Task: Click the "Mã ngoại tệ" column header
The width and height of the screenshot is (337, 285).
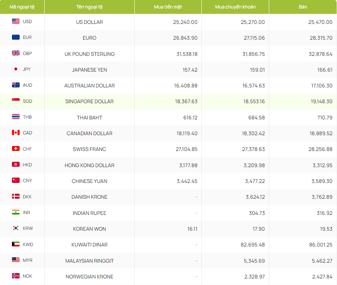Action: (22, 7)
